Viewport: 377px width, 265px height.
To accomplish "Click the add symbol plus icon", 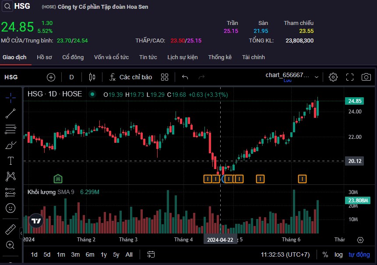I will pos(51,77).
